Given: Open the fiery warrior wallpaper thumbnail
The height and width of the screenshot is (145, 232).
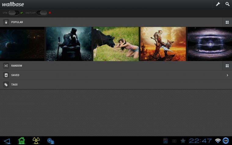Looking at the screenshot, I should coord(163,44).
